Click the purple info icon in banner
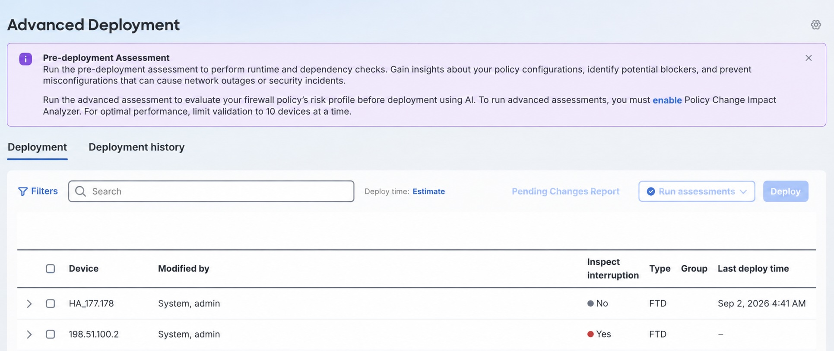Viewport: 834px width, 351px height. pos(25,59)
